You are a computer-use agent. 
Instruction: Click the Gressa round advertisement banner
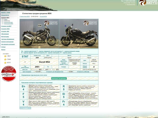(9, 74)
